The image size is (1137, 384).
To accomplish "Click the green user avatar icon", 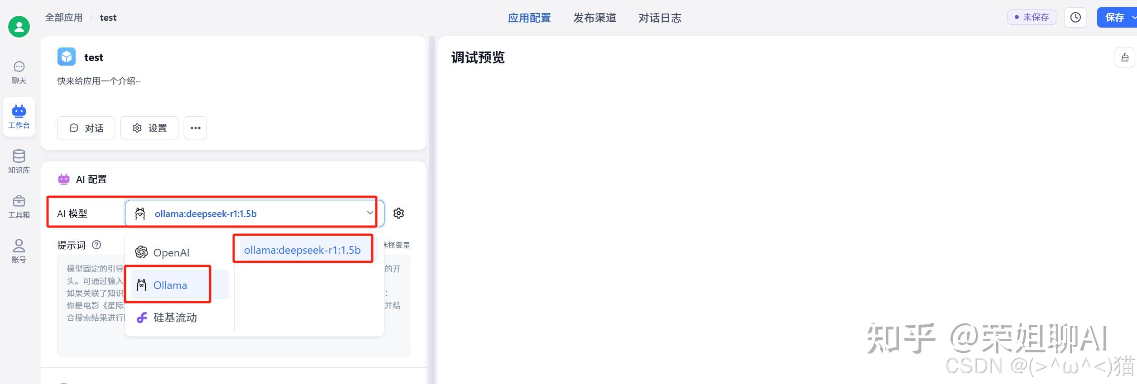I will click(x=19, y=27).
